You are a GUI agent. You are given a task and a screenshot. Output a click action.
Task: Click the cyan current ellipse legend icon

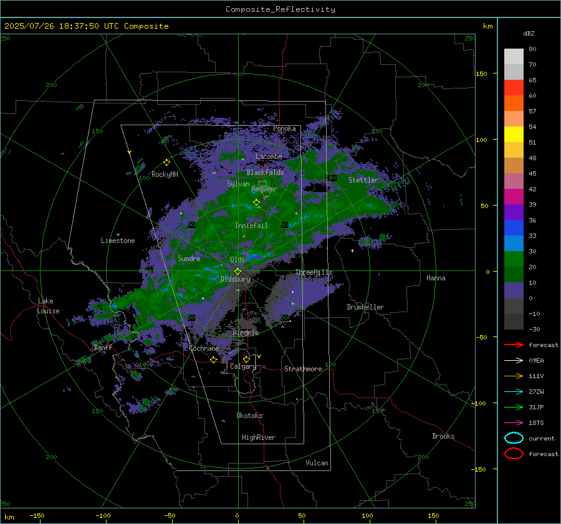tap(514, 438)
